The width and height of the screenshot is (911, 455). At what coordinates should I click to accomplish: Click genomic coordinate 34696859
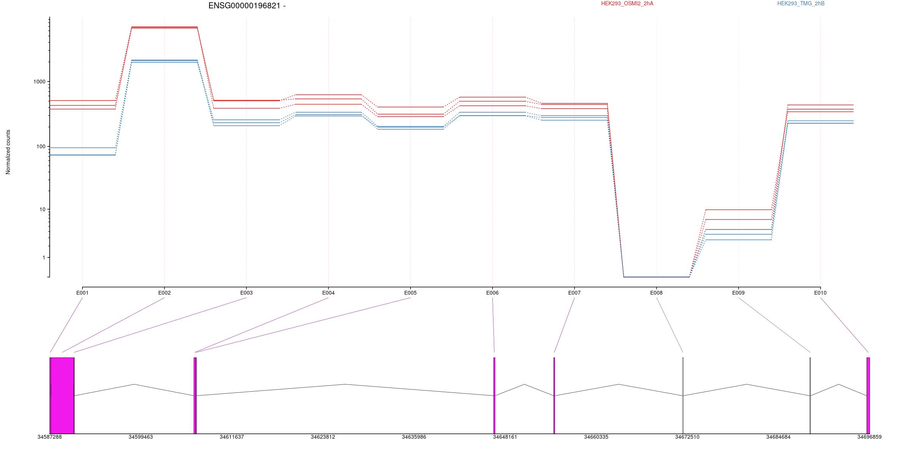pyautogui.click(x=869, y=437)
